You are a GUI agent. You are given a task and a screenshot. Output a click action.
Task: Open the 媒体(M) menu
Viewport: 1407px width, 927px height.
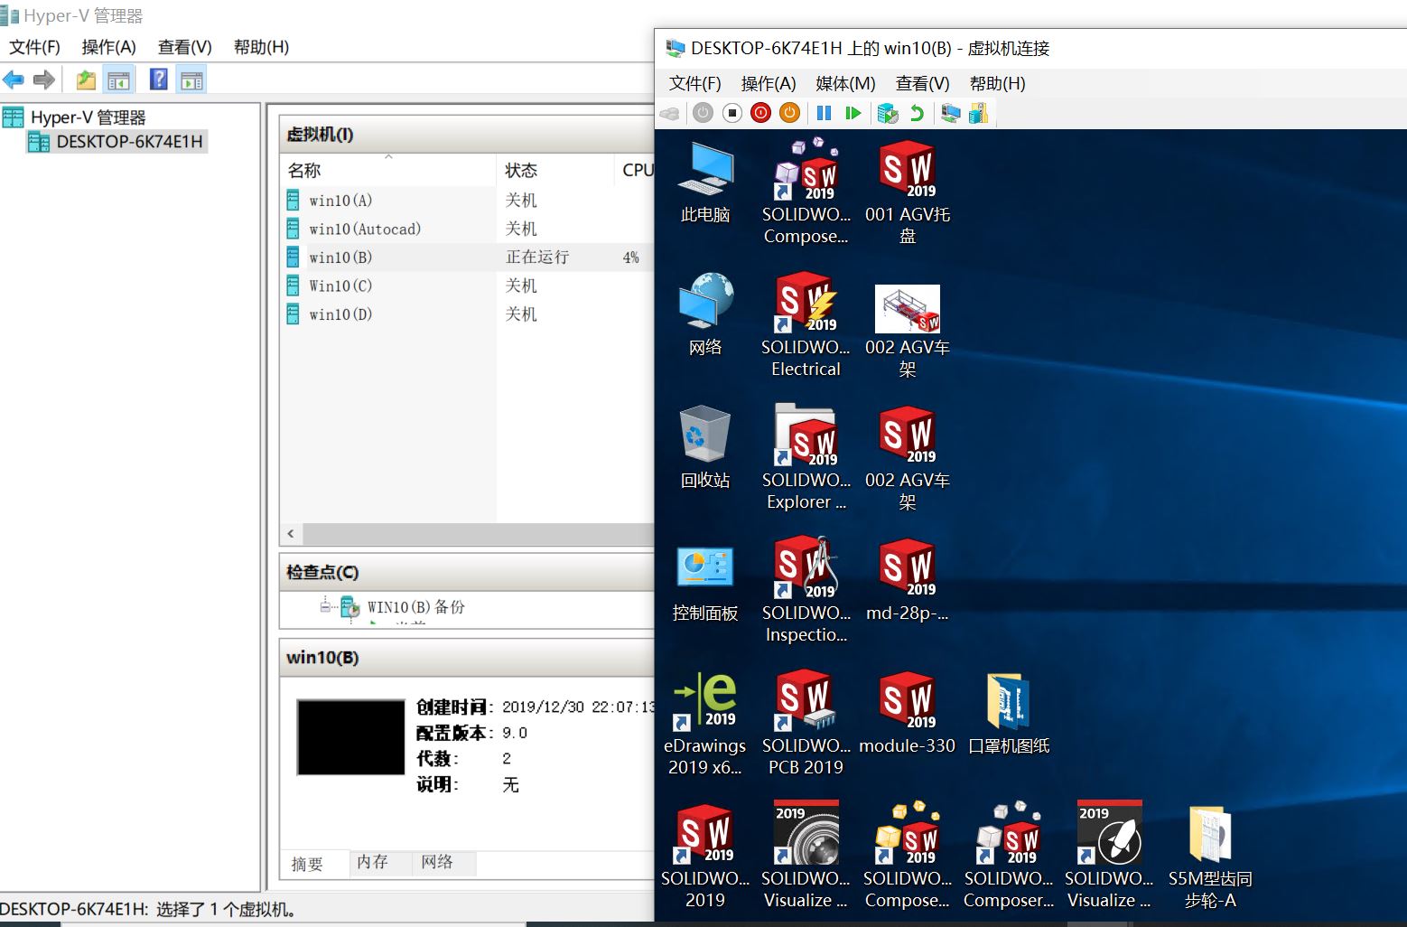(x=844, y=83)
